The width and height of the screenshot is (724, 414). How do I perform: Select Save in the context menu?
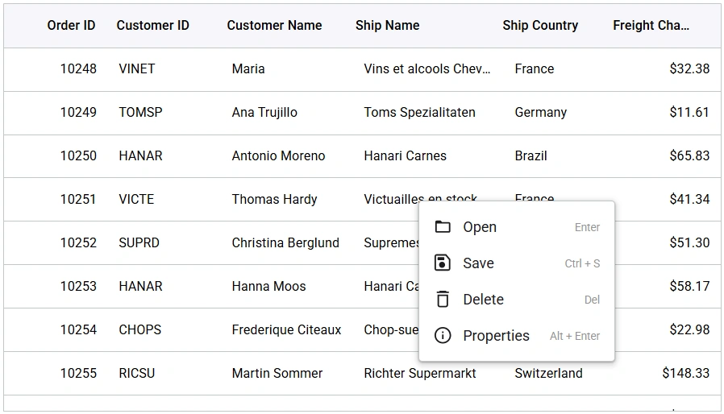[478, 263]
